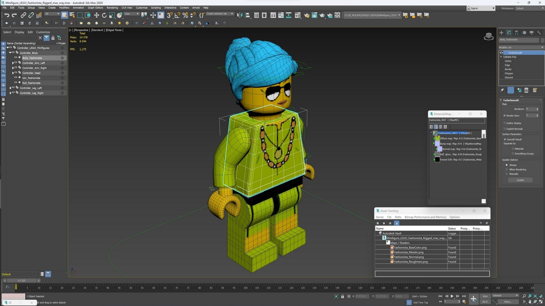Screen dimensions: 545x306
Task: Toggle the Percent Snap tool
Action: 185,15
